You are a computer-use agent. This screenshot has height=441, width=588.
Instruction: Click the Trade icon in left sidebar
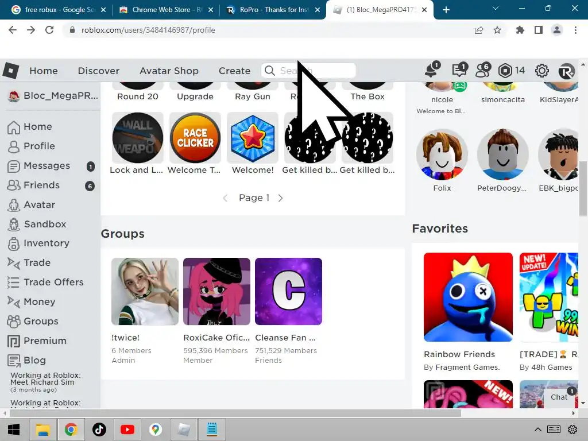14,263
